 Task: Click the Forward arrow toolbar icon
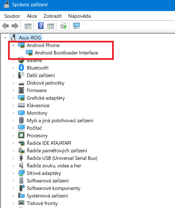point(15,26)
